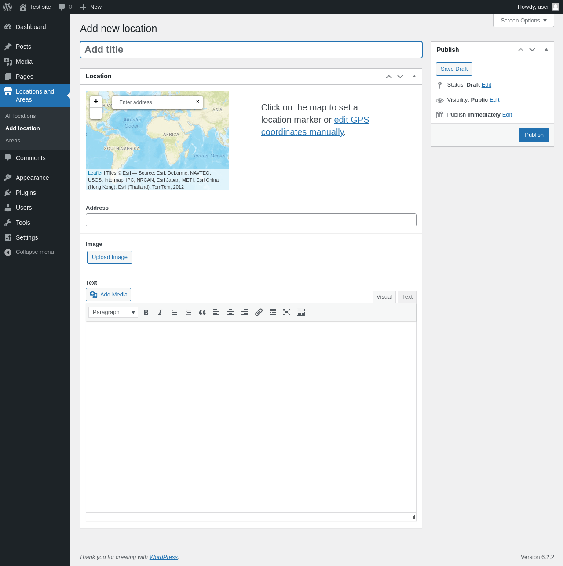The image size is (563, 566).
Task: Open comments bubble in admin bar
Action: pos(65,7)
